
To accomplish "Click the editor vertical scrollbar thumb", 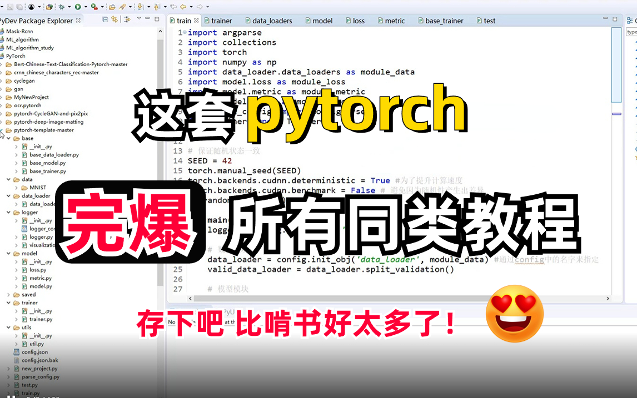I will (616, 65).
